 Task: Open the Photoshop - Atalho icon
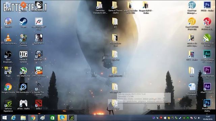(207, 106)
